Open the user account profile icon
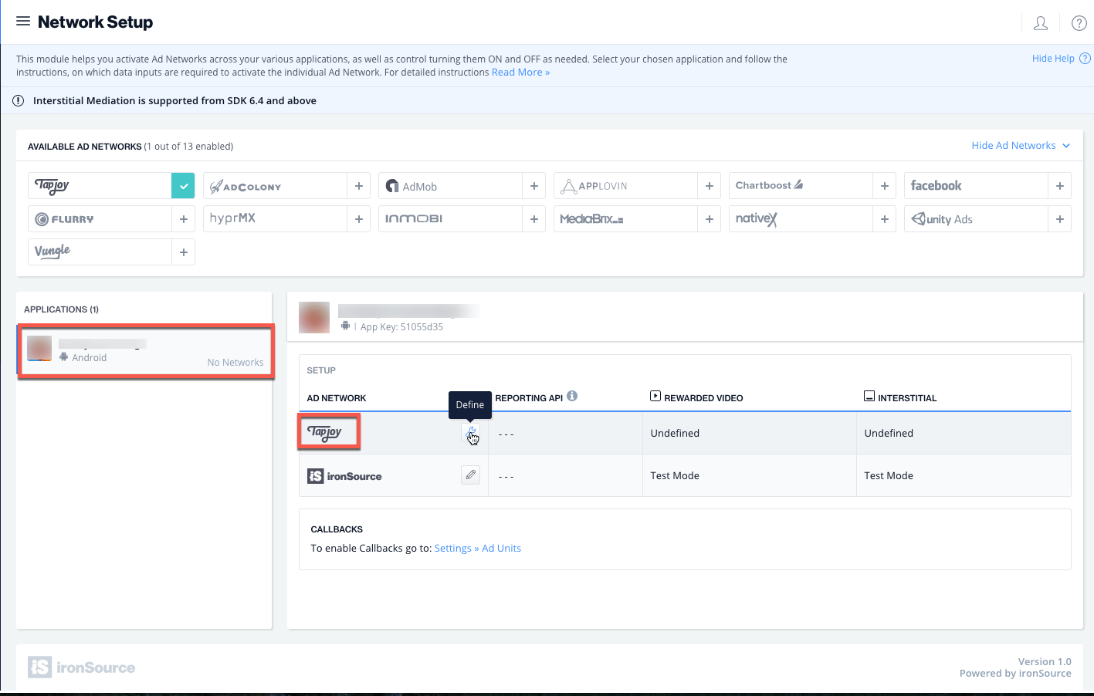The height and width of the screenshot is (696, 1094). (x=1041, y=23)
